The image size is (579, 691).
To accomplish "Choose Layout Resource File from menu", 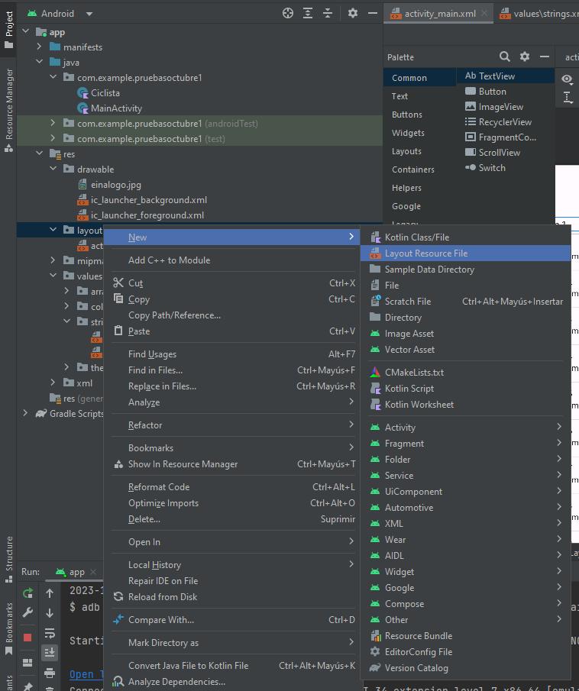I will [x=425, y=253].
